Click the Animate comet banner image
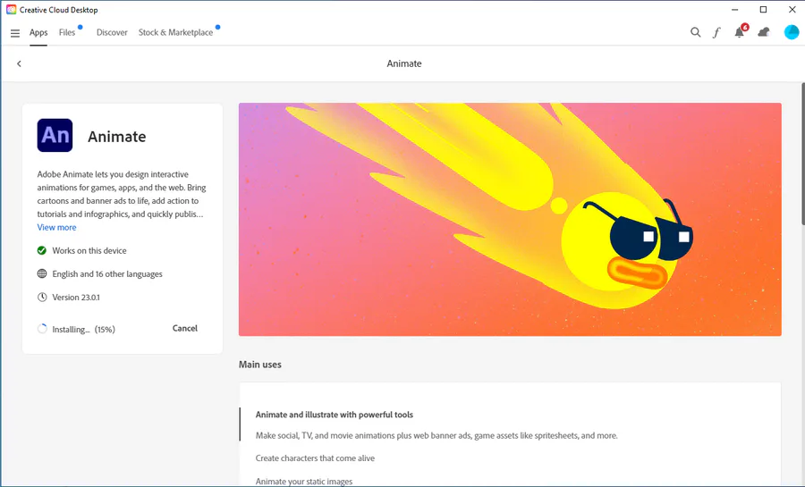This screenshot has width=805, height=487. [x=510, y=220]
